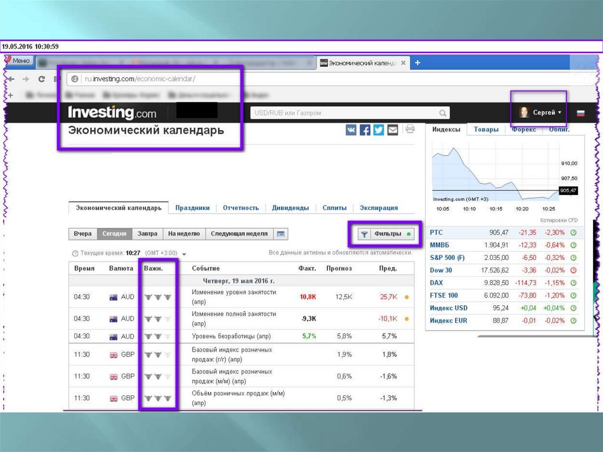603x452 pixels.
Task: Click the Russian flag language icon
Action: [581, 113]
